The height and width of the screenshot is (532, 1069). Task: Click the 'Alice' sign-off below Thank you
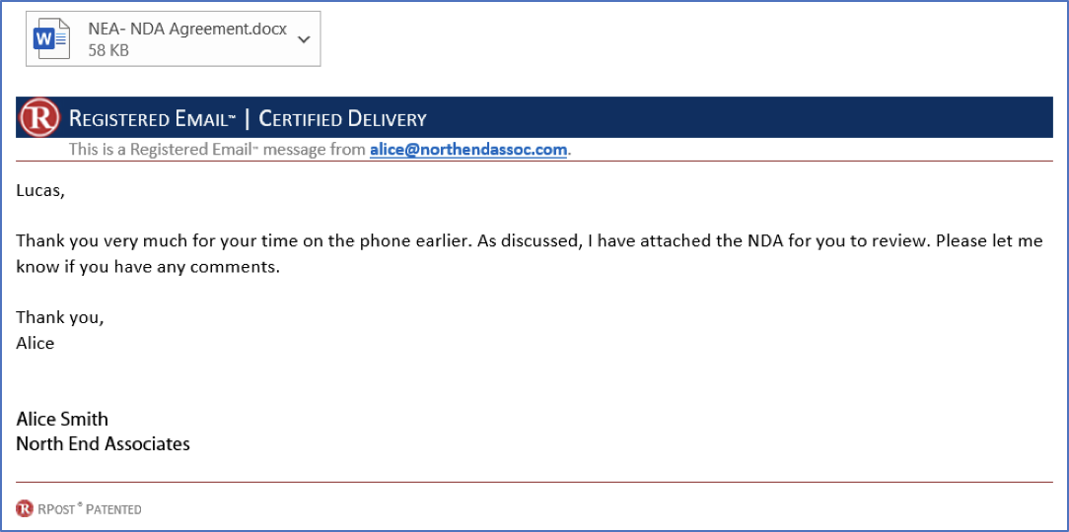point(35,343)
